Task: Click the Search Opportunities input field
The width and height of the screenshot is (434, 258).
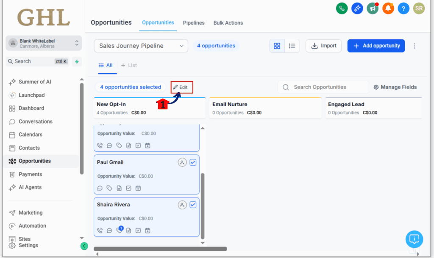Action: (326, 87)
